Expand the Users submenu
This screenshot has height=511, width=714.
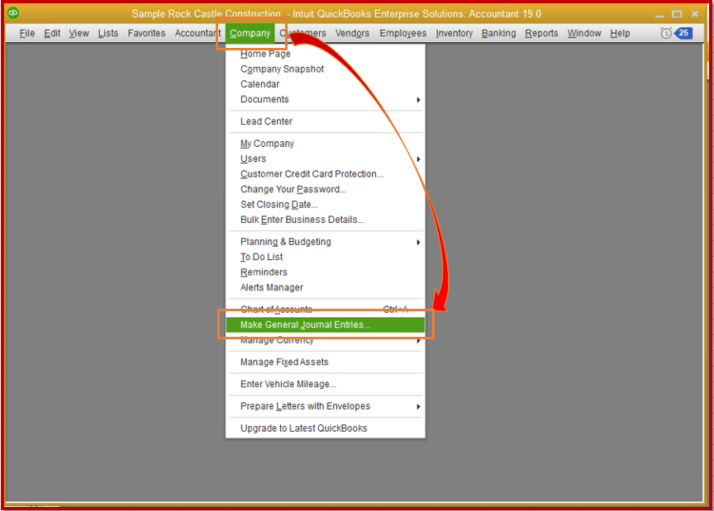[326, 159]
